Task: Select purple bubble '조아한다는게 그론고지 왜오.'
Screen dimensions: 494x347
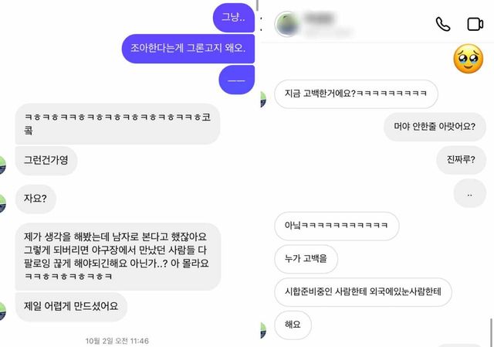Action: pos(188,49)
